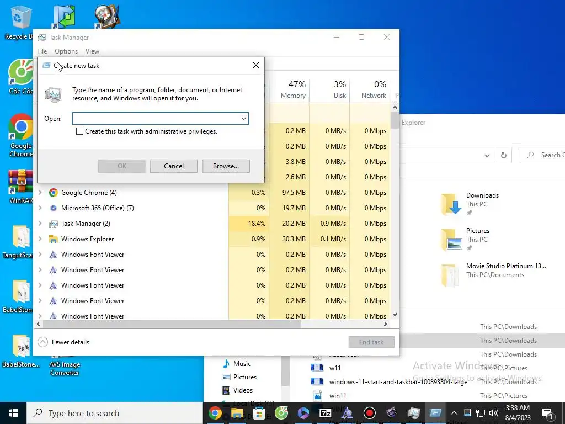Screen dimensions: 565x424
Task: Open File Explorer address bar history dropdown
Action: coord(487,156)
